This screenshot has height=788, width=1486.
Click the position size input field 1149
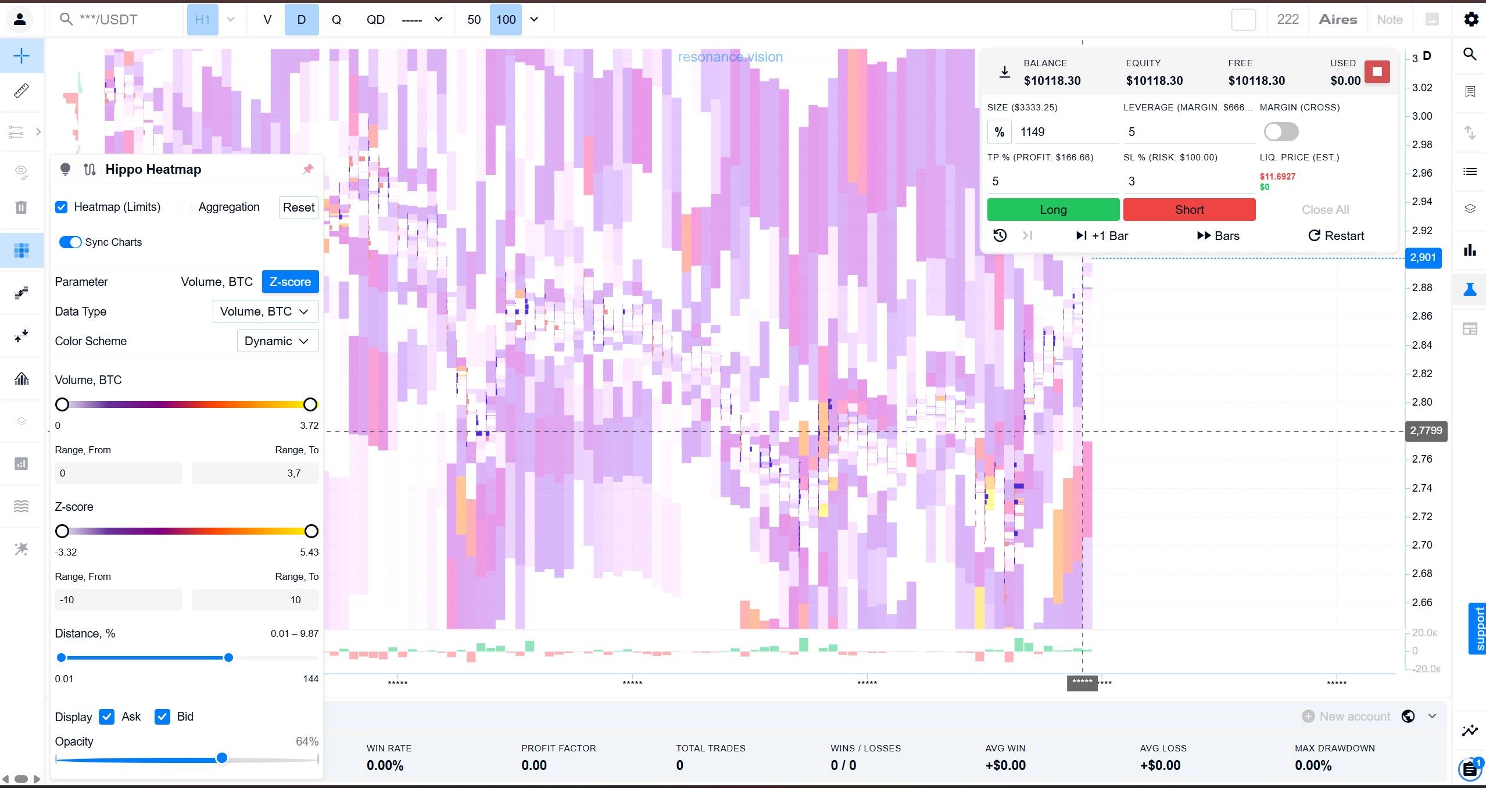(x=1066, y=132)
